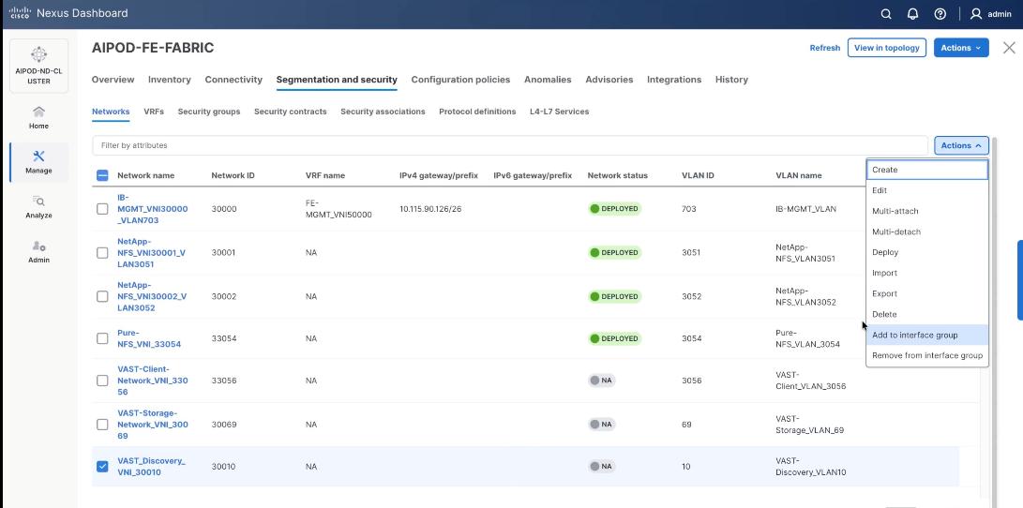Open notifications bell icon
Image resolution: width=1023 pixels, height=508 pixels.
tap(912, 14)
